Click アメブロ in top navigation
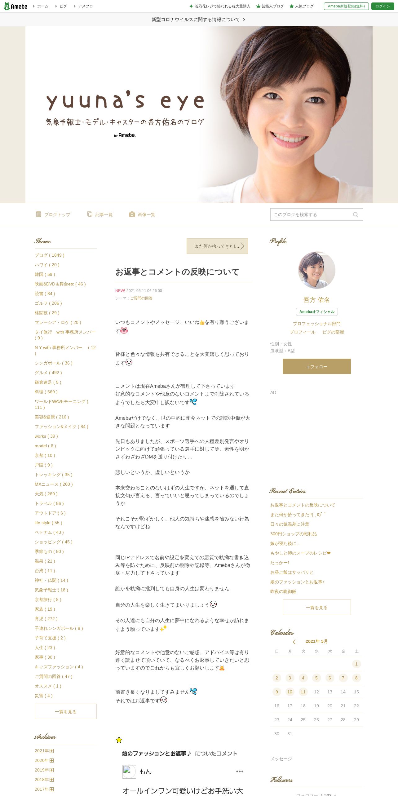The image size is (398, 796). [x=83, y=6]
